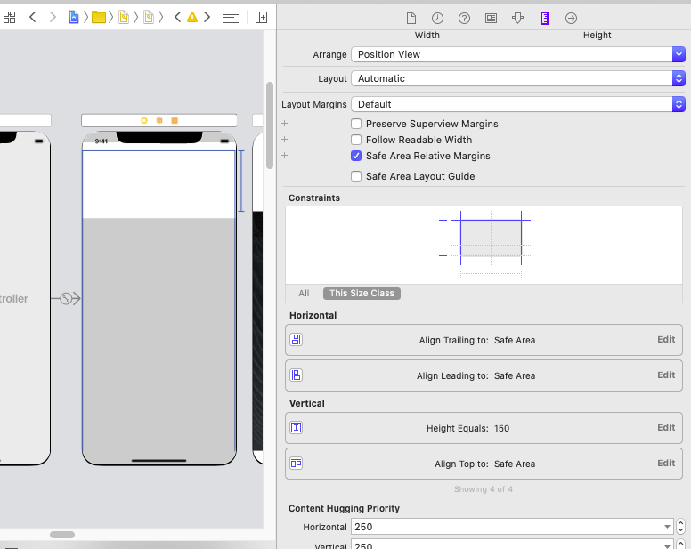
Task: Enable Preserve Superview Margins checkbox
Action: (356, 124)
